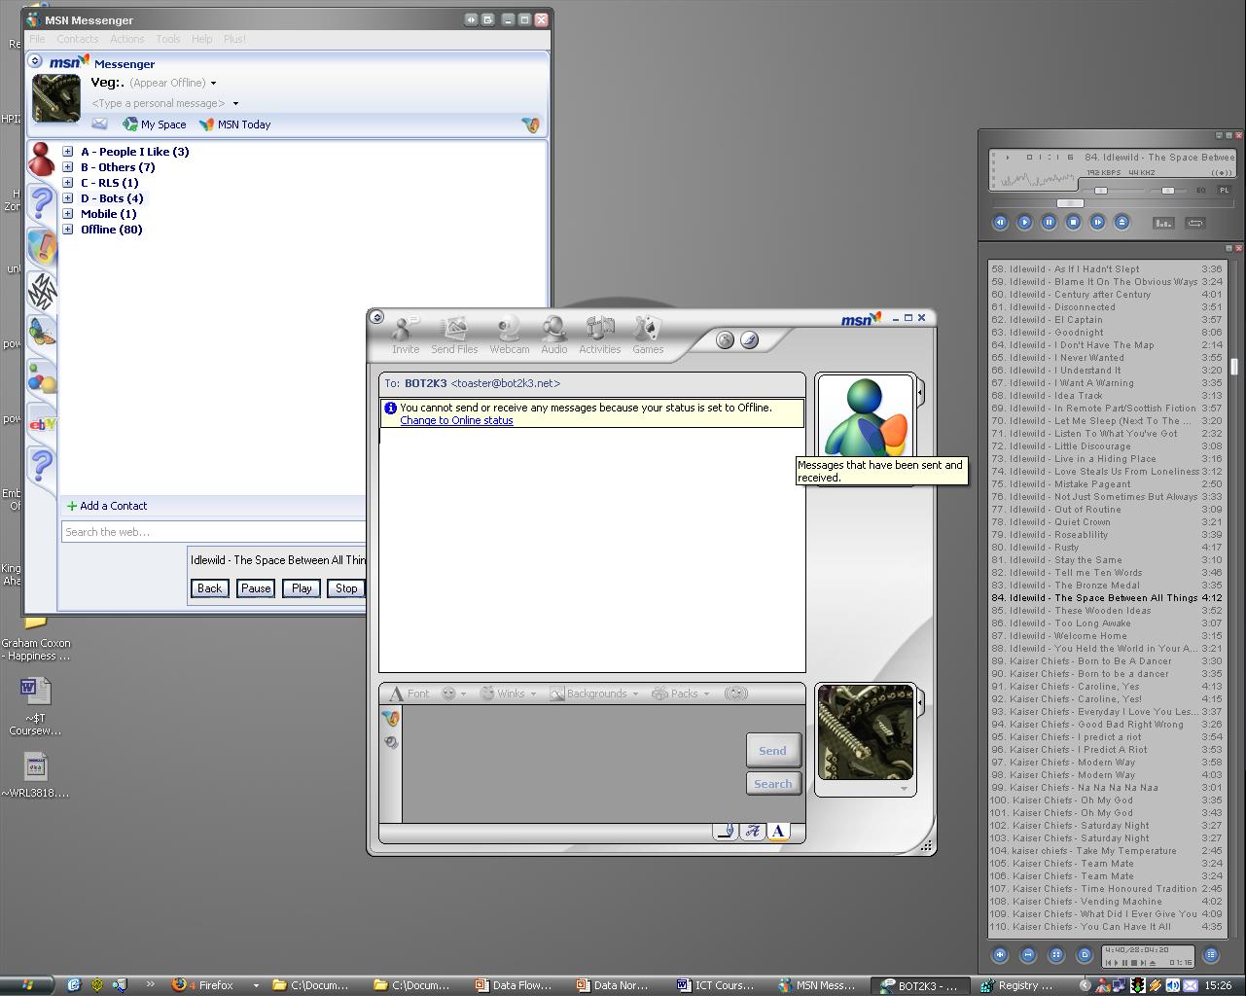Screen dimensions: 1246x996
Task: Click Invite icon in chat window
Action: [x=406, y=335]
